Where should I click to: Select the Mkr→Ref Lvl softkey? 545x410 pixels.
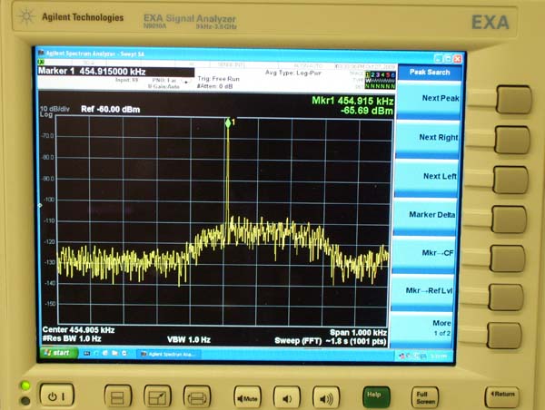422,291
